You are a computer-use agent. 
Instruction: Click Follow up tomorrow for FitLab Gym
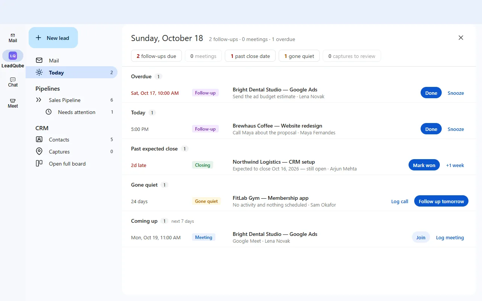pos(441,201)
